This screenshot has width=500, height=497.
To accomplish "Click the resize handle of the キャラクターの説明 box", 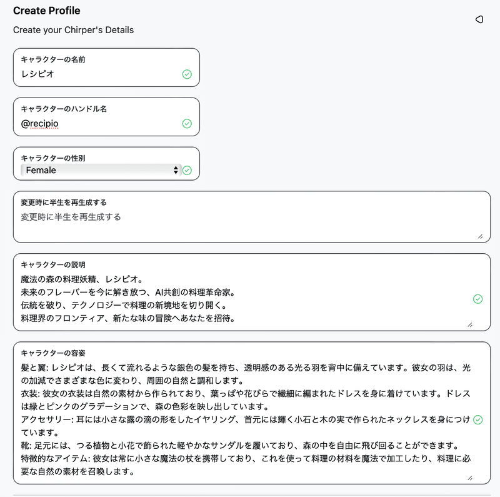I will [x=470, y=324].
